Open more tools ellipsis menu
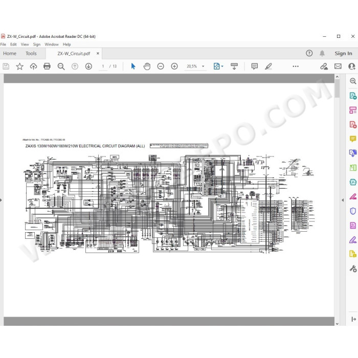 click(x=296, y=66)
